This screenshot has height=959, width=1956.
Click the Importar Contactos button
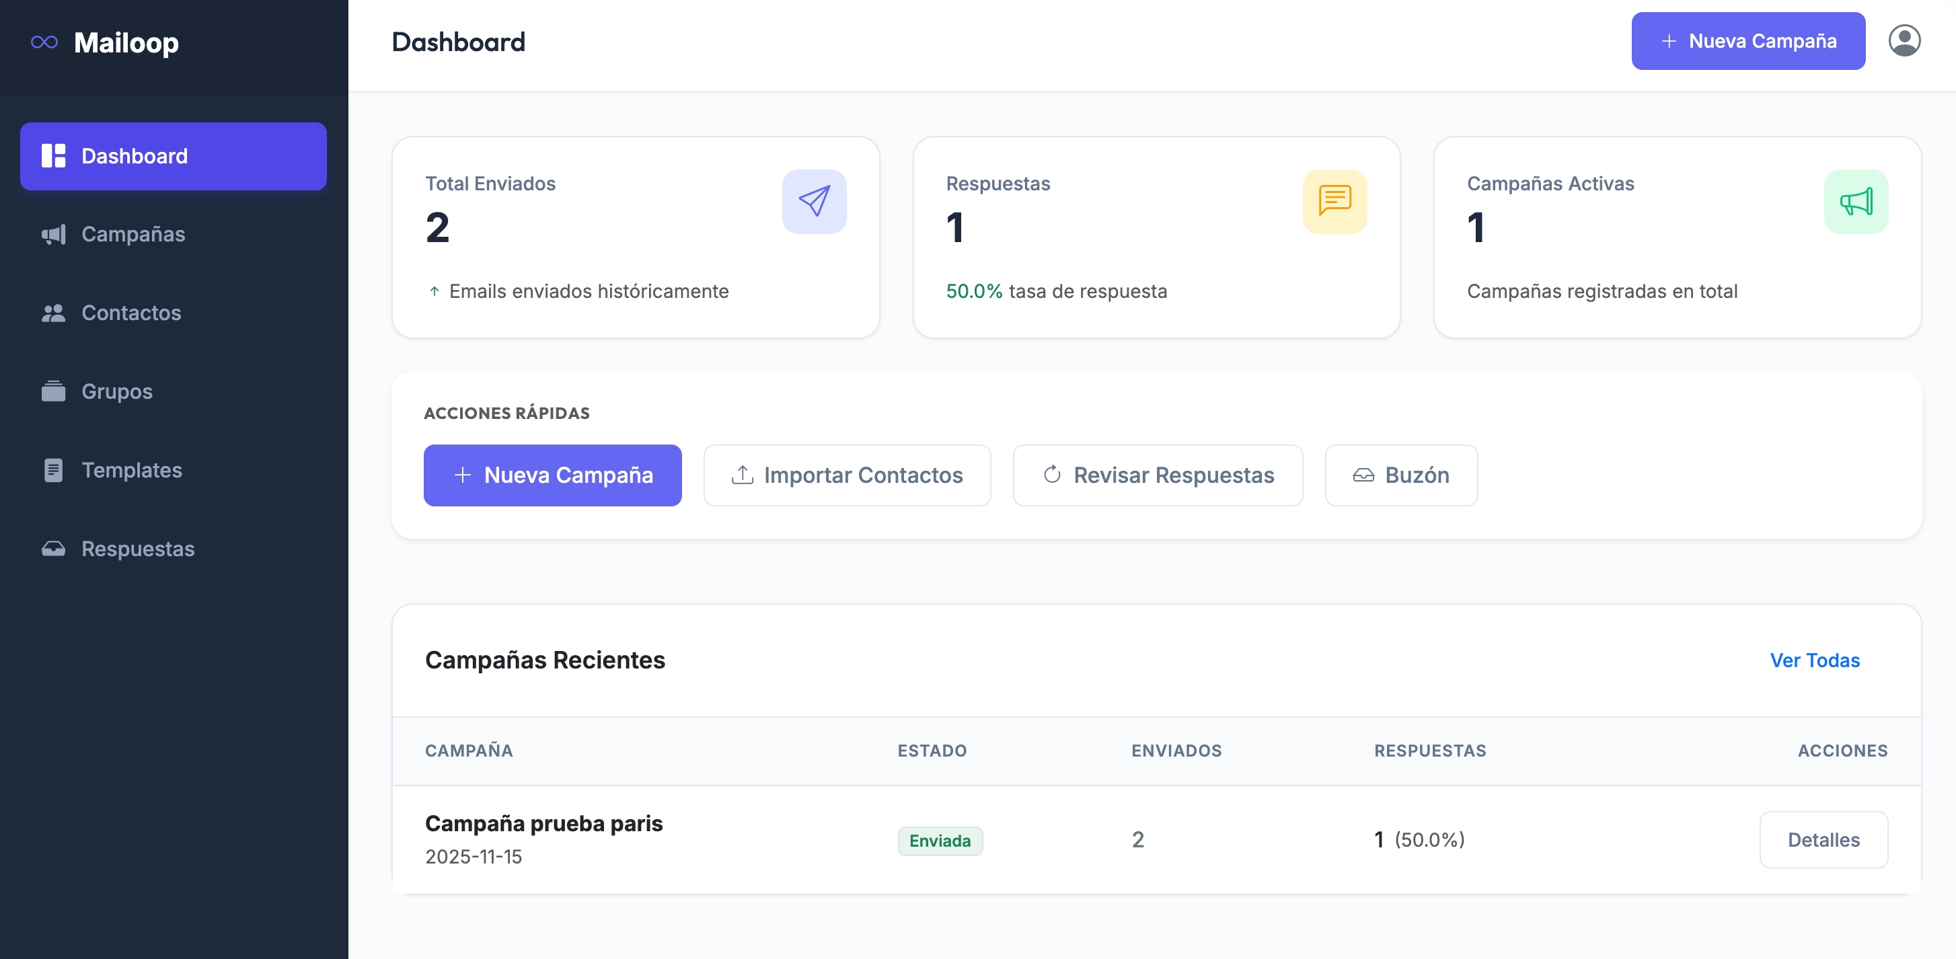pos(847,475)
